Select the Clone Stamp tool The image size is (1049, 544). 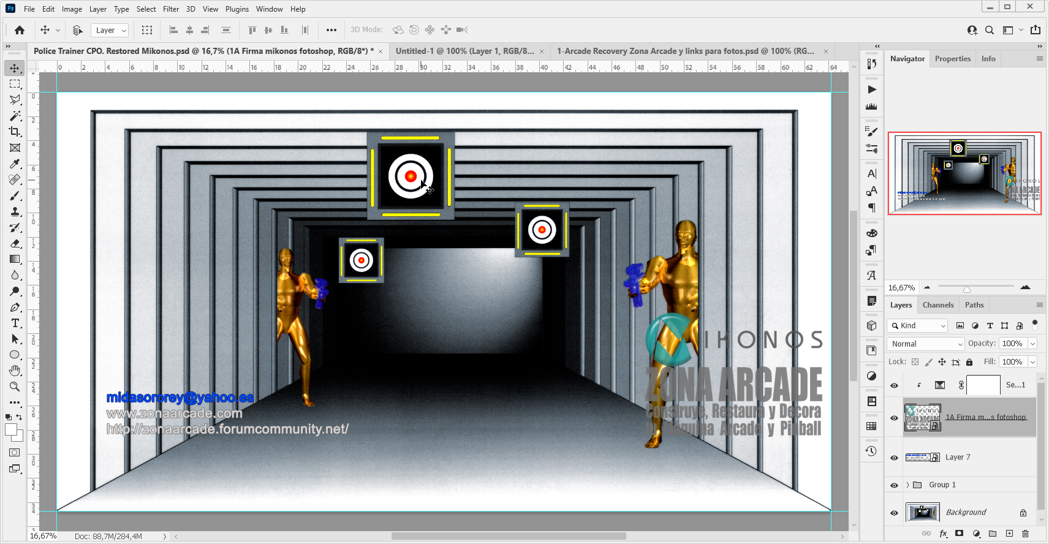(x=15, y=211)
